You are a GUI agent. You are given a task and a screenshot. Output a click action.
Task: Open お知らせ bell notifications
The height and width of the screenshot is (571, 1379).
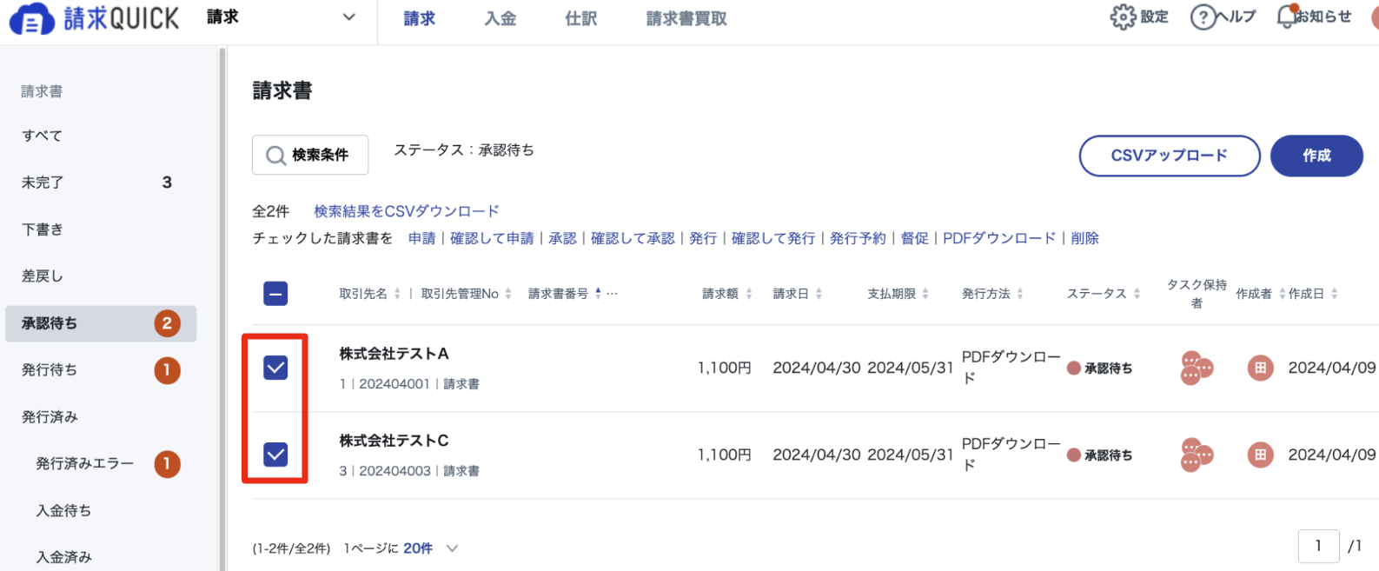(x=1287, y=17)
